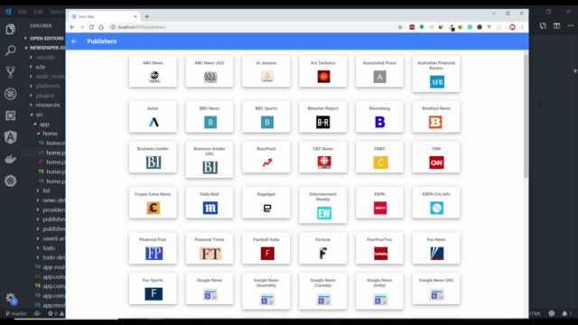
Task: Open Australian Financial Review card
Action: pos(436,74)
